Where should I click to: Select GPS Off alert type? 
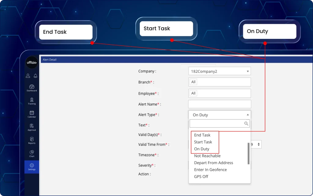[x=201, y=177]
